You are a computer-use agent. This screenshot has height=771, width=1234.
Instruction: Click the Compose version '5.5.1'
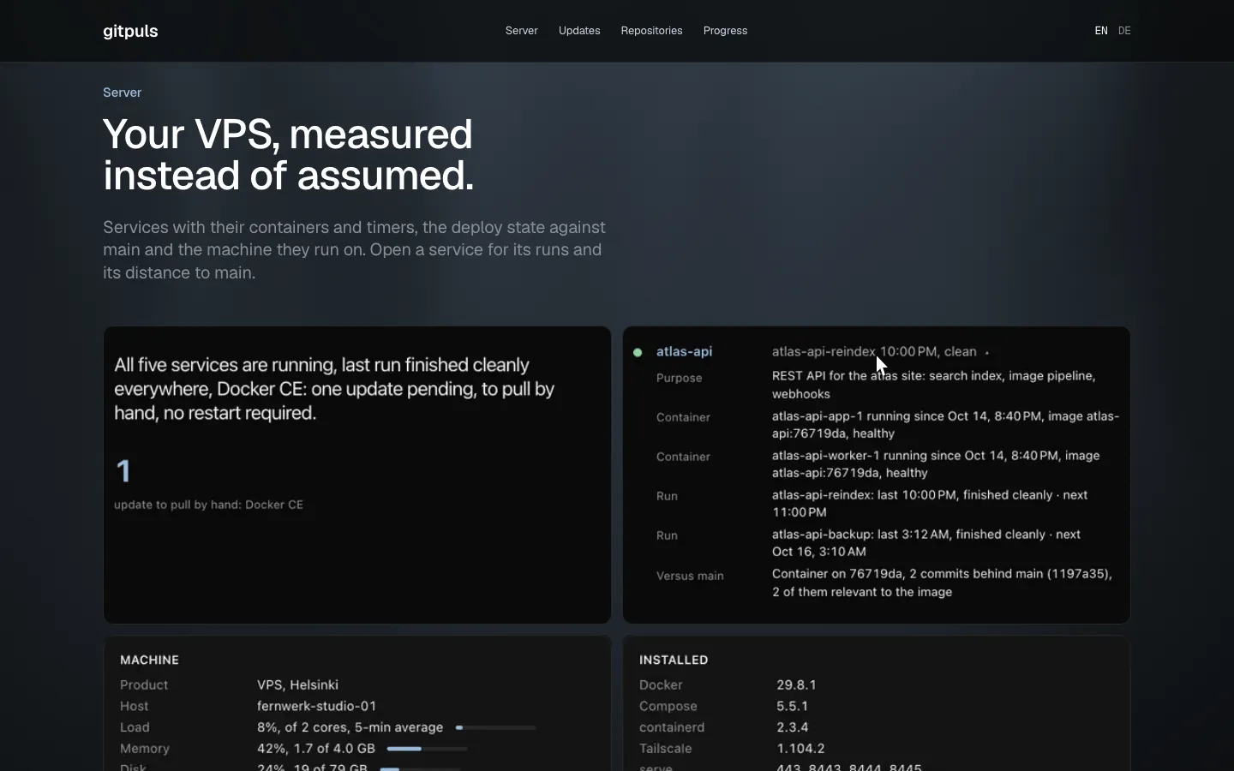tap(792, 706)
